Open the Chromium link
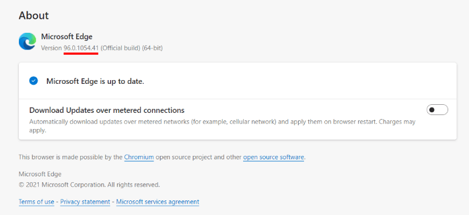The height and width of the screenshot is (215, 469). 139,157
